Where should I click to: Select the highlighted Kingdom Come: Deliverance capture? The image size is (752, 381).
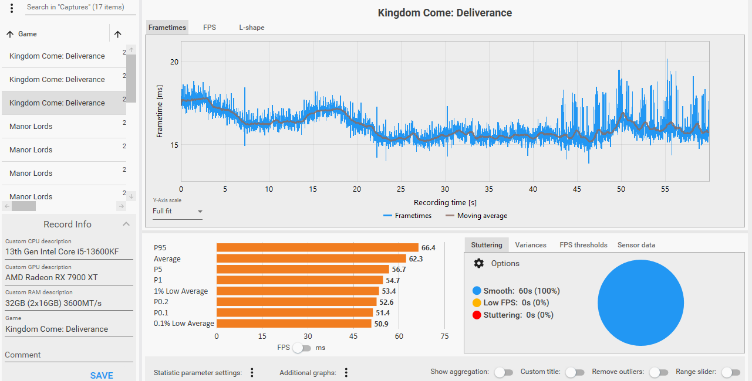click(x=63, y=103)
